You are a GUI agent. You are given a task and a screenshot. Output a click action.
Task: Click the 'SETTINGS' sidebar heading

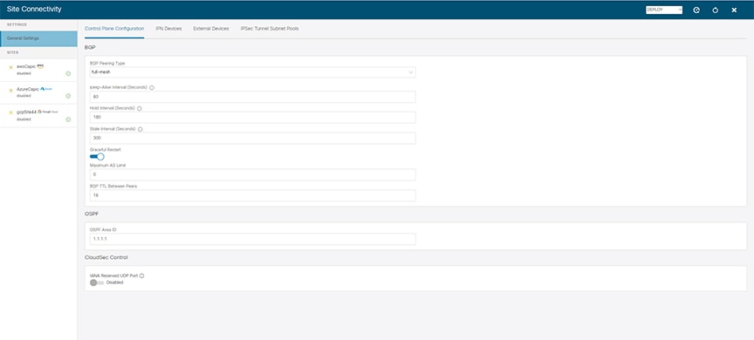17,24
